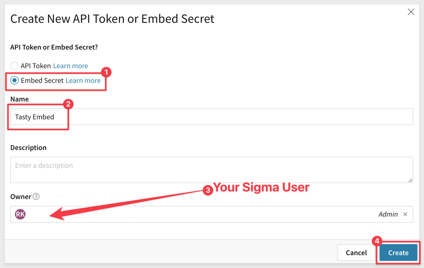424x268 pixels.
Task: Click the Owner help question mark icon
Action: coord(36,196)
